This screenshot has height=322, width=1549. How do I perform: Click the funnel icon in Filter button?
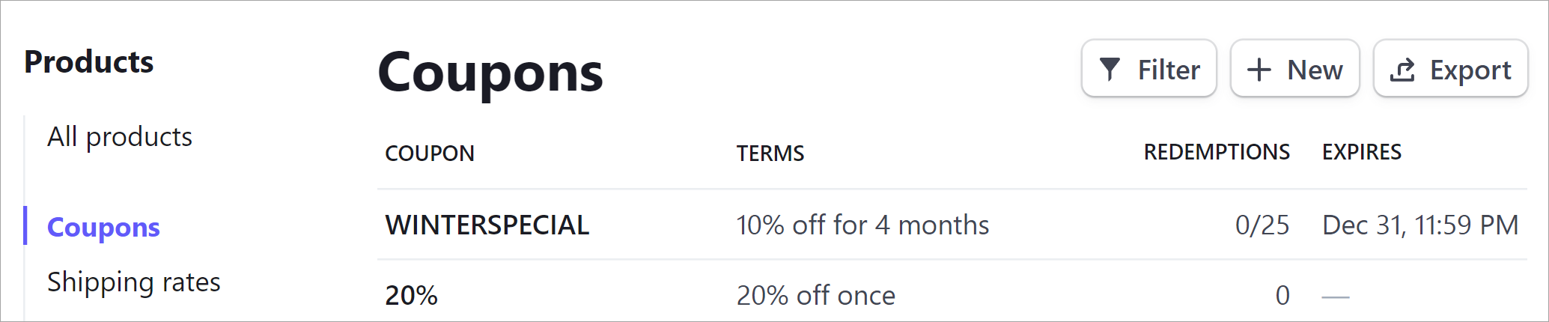[1110, 70]
